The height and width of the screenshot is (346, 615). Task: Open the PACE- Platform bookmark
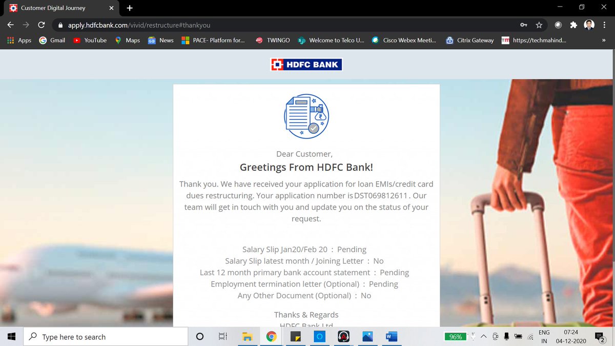tap(213, 40)
